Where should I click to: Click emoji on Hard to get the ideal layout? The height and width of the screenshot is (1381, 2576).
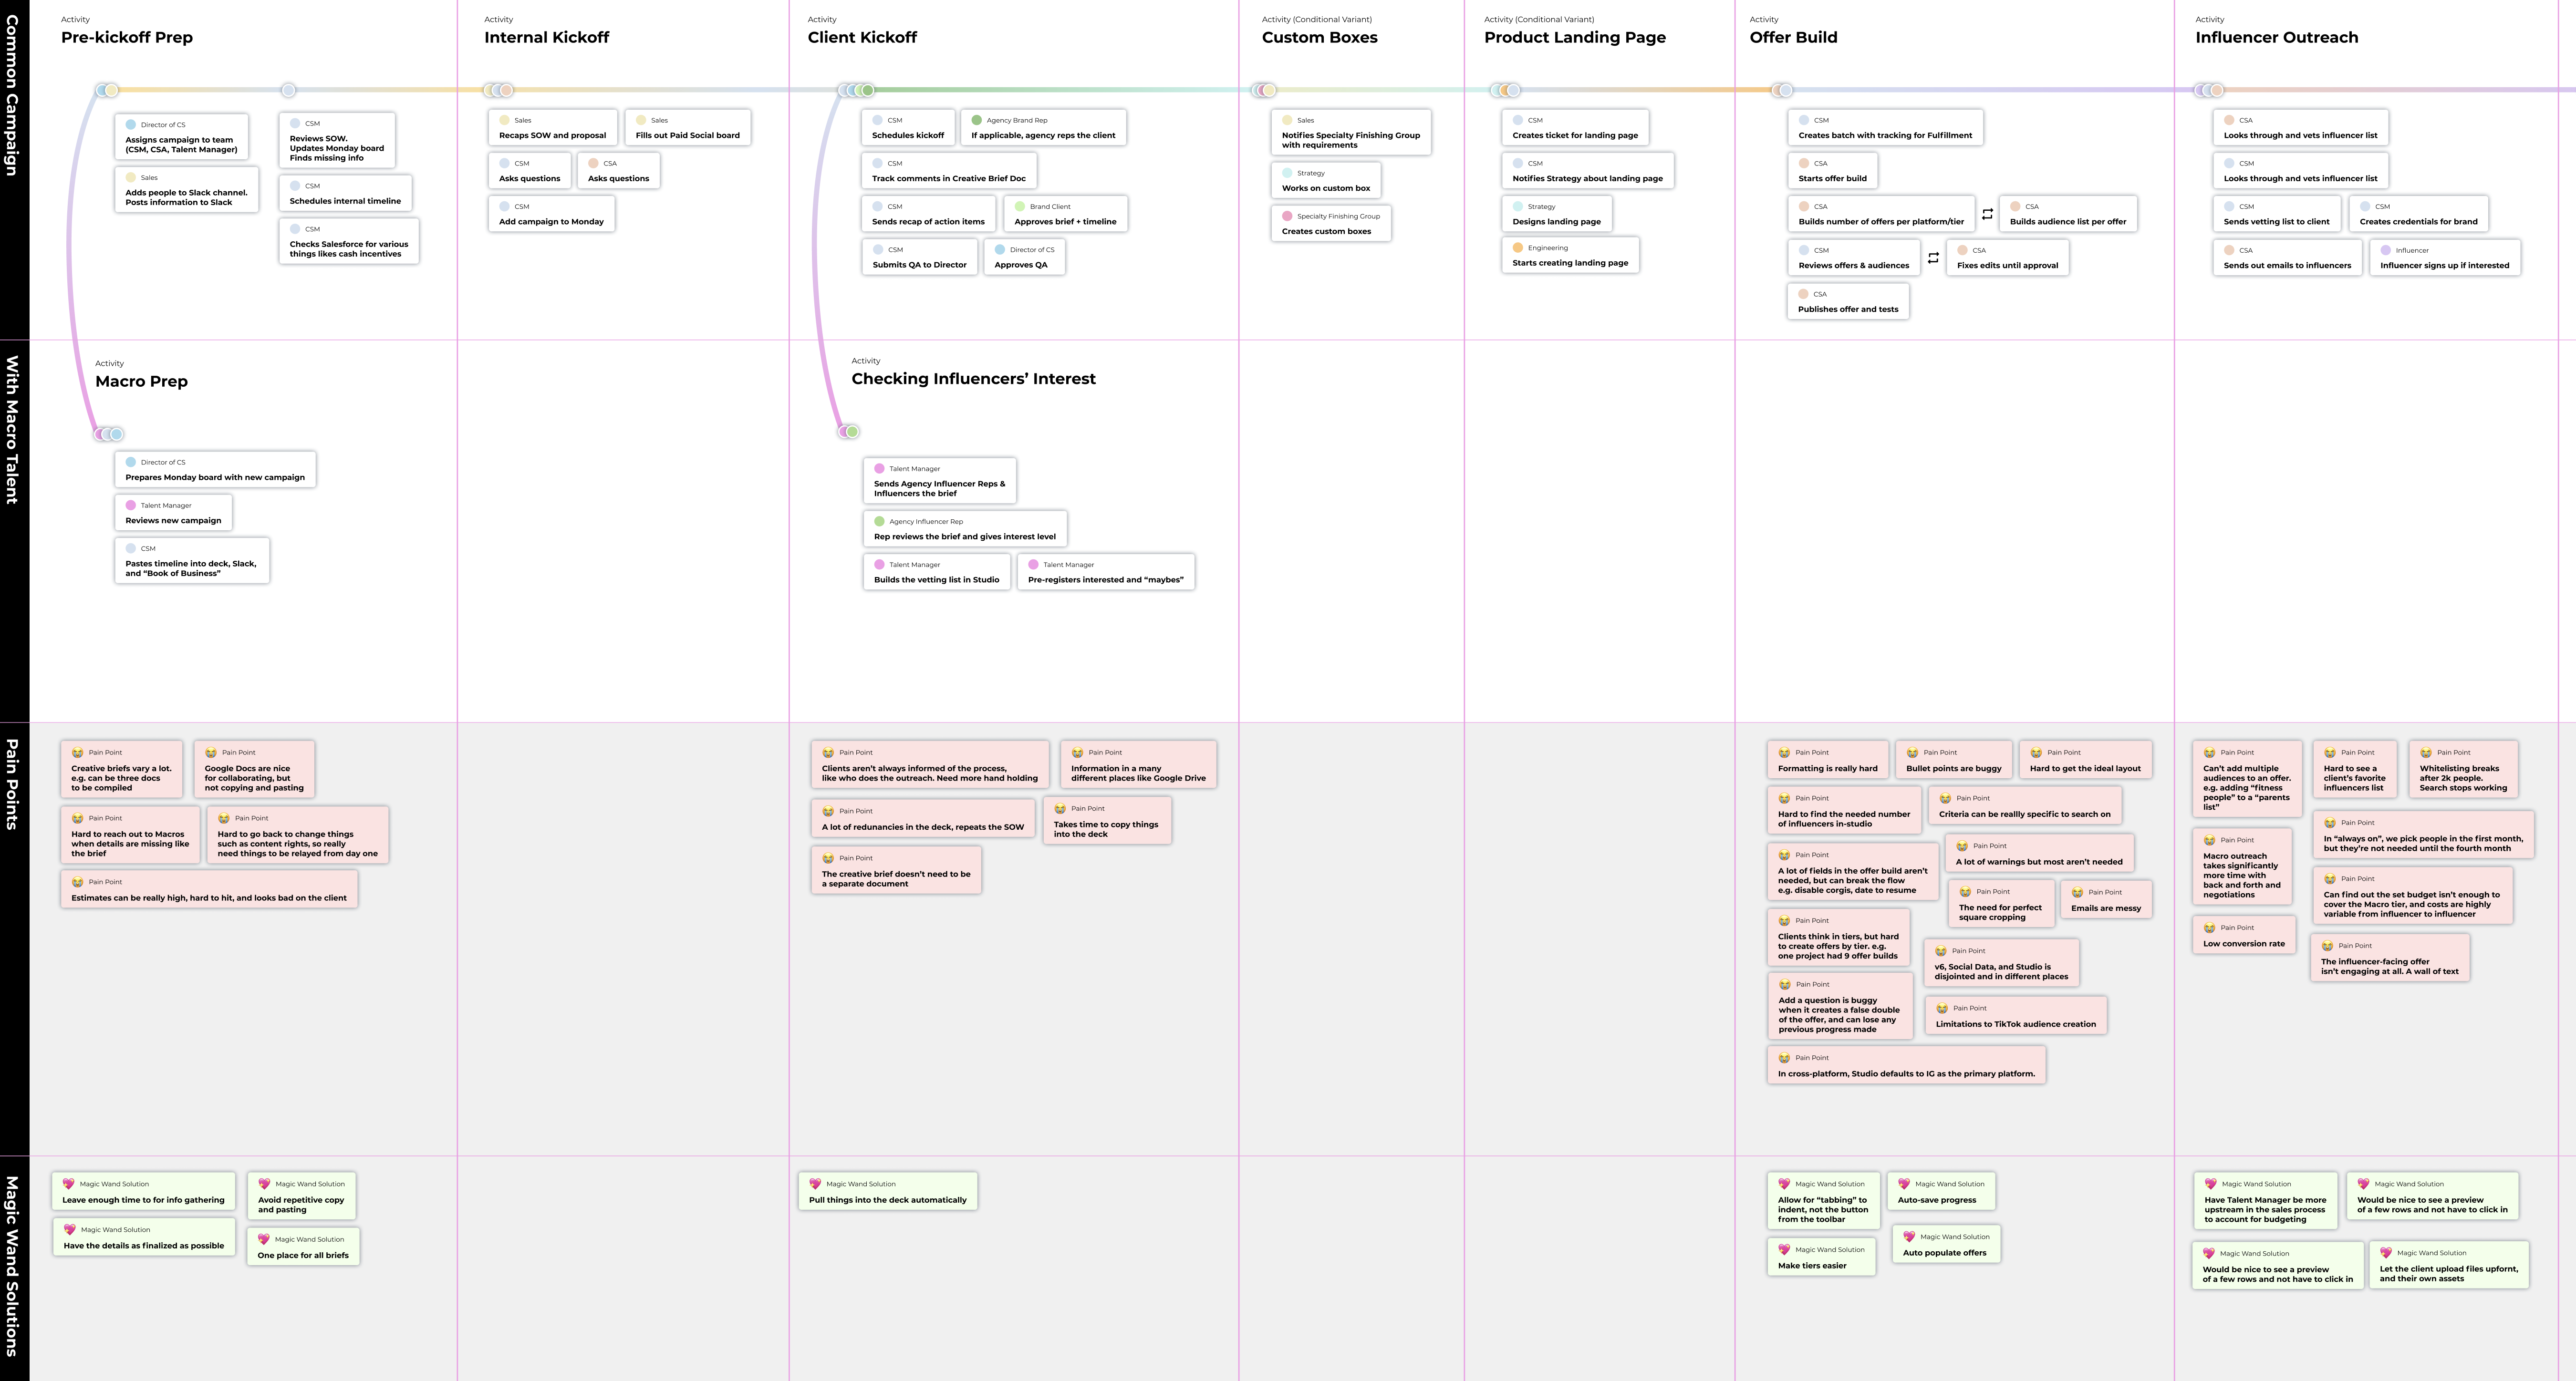click(2036, 753)
